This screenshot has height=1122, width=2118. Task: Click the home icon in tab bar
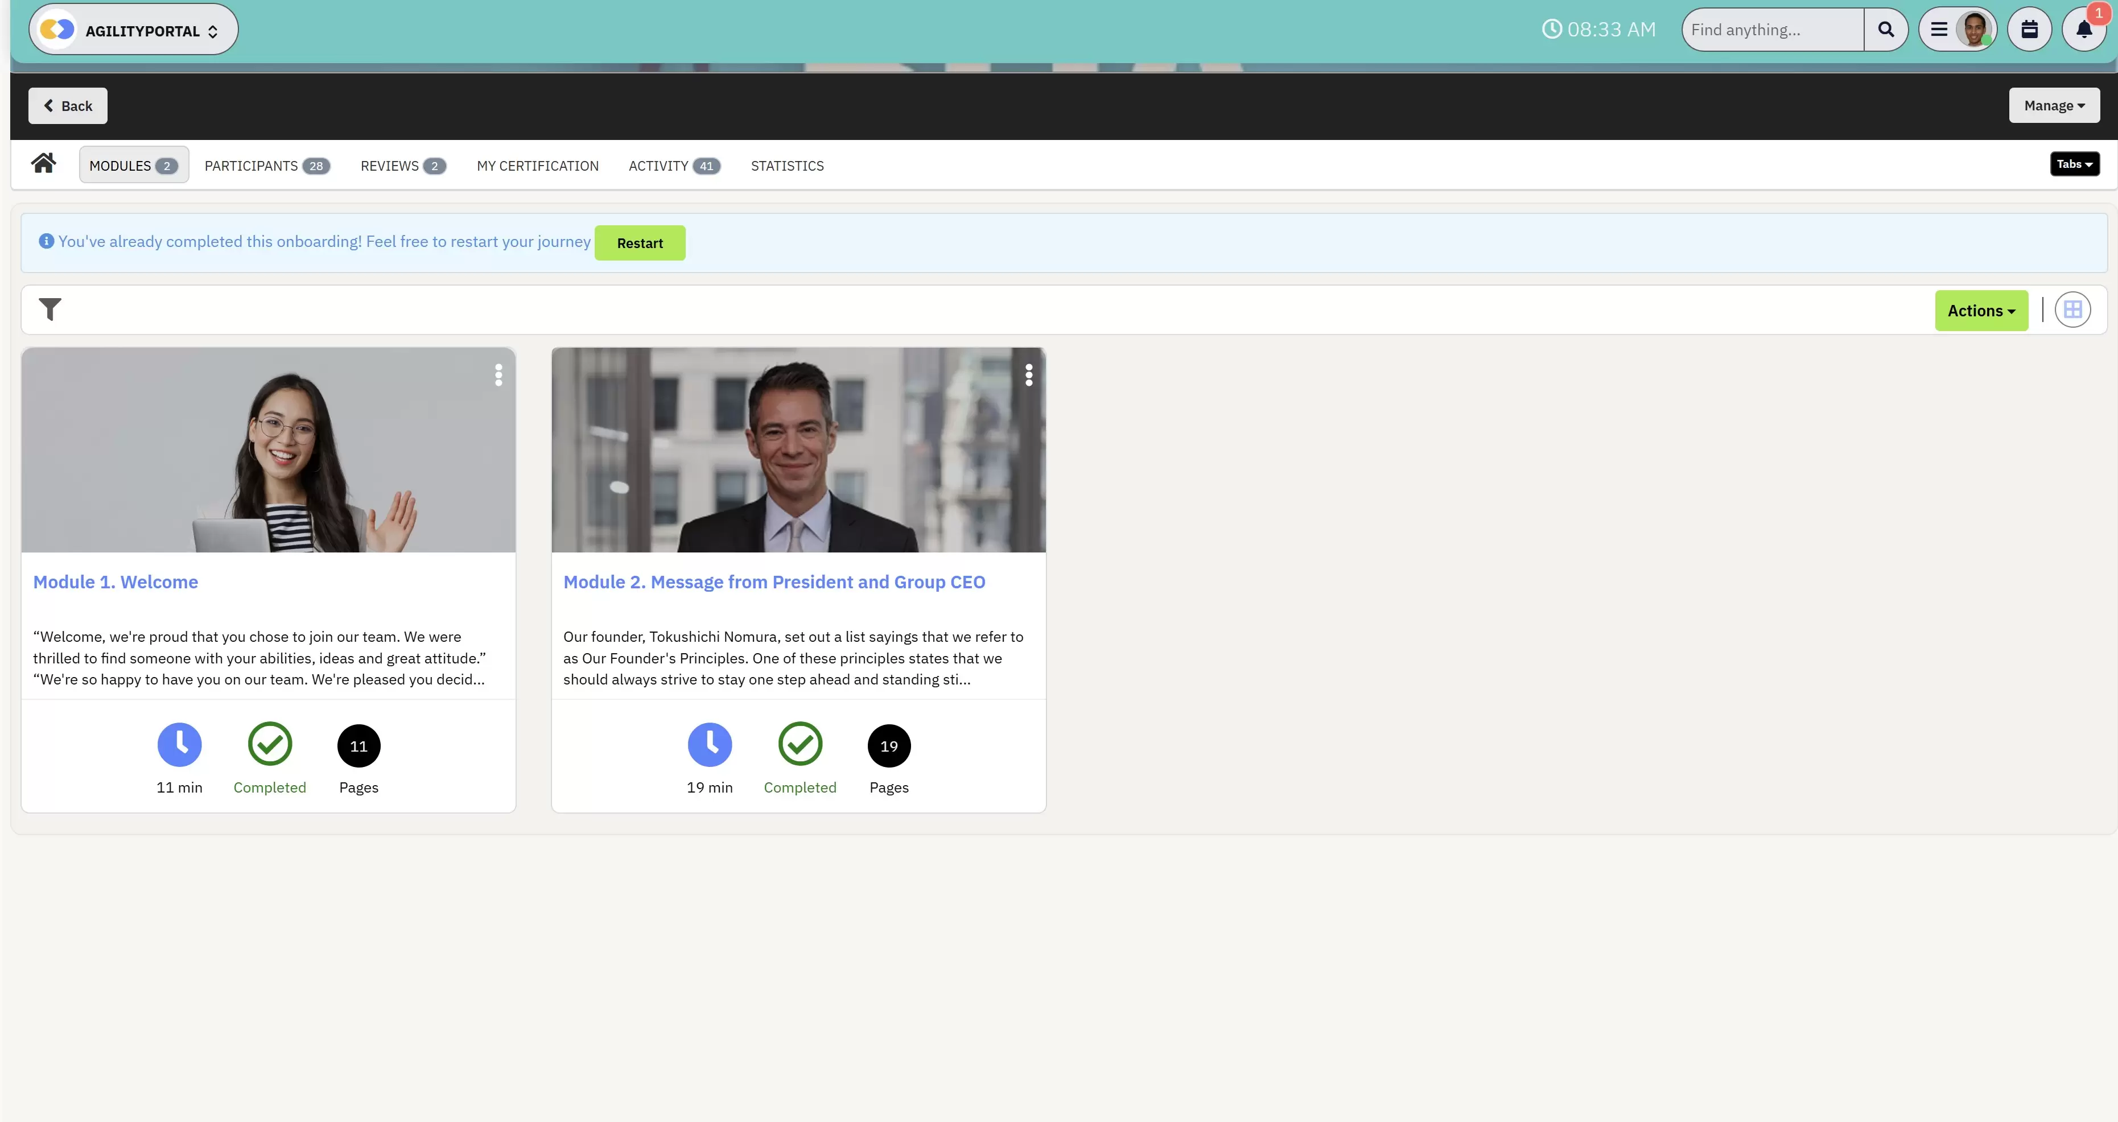[44, 163]
